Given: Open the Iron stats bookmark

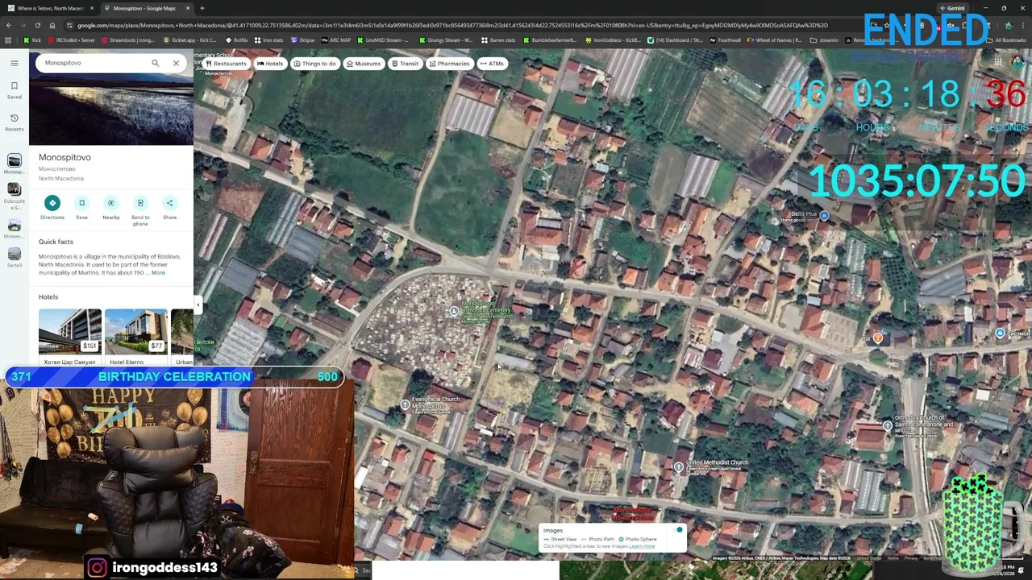Looking at the screenshot, I should pos(269,40).
